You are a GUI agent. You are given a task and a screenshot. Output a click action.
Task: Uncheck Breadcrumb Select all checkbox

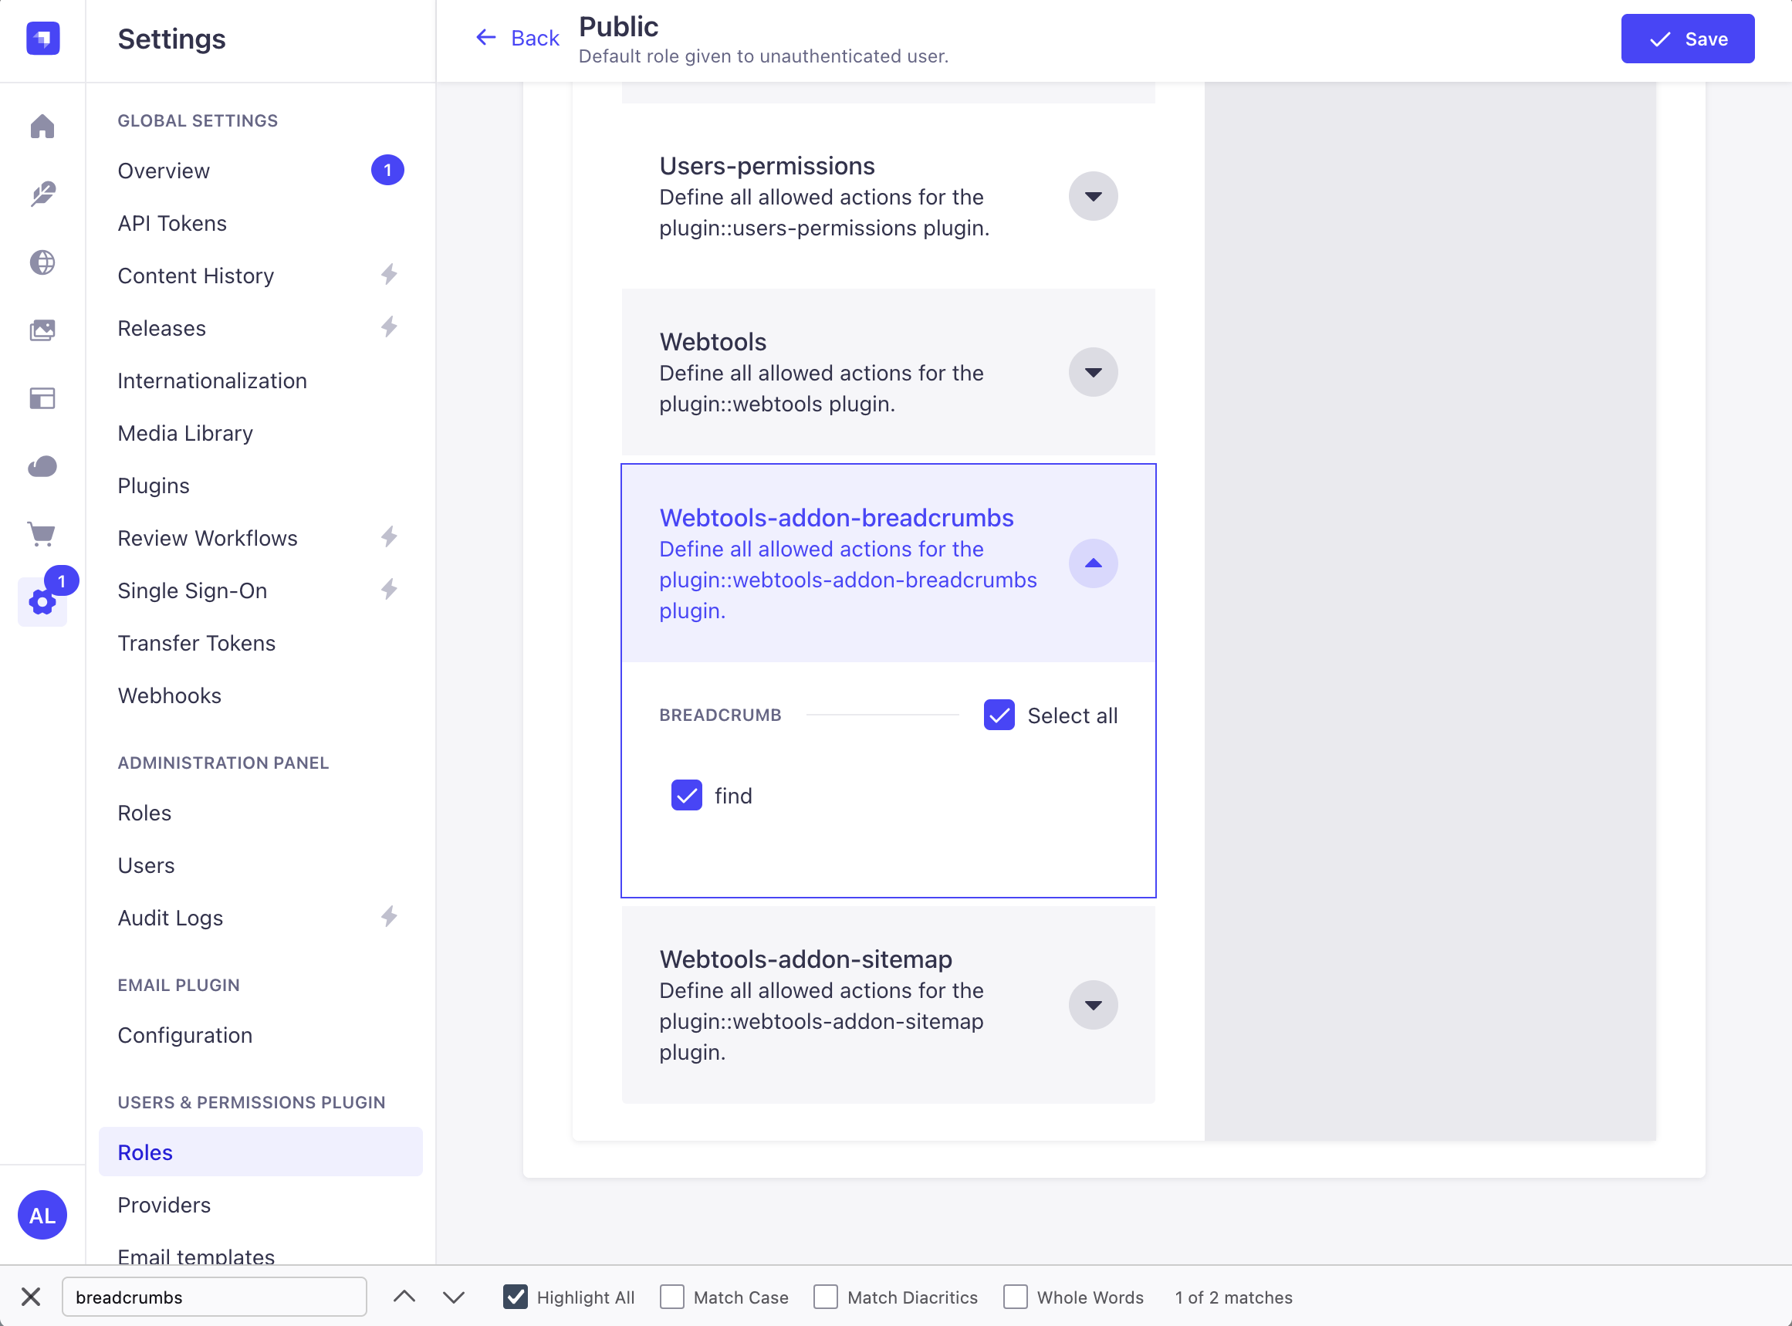point(999,715)
